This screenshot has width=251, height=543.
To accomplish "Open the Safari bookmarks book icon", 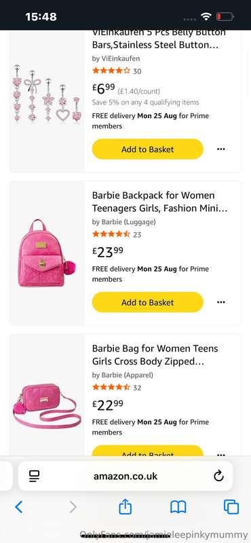I will 178,507.
